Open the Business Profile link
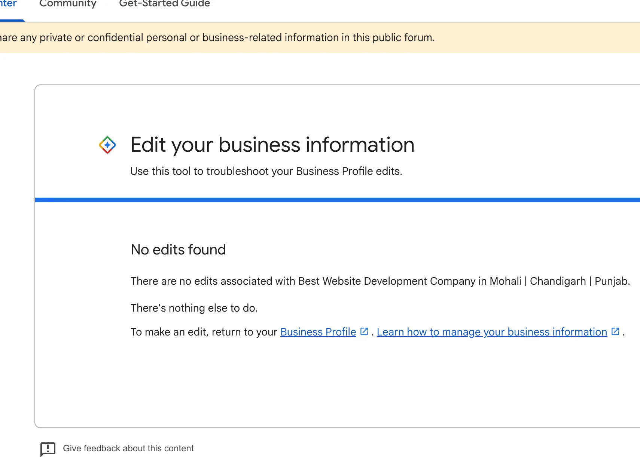The image size is (640, 470). click(318, 332)
